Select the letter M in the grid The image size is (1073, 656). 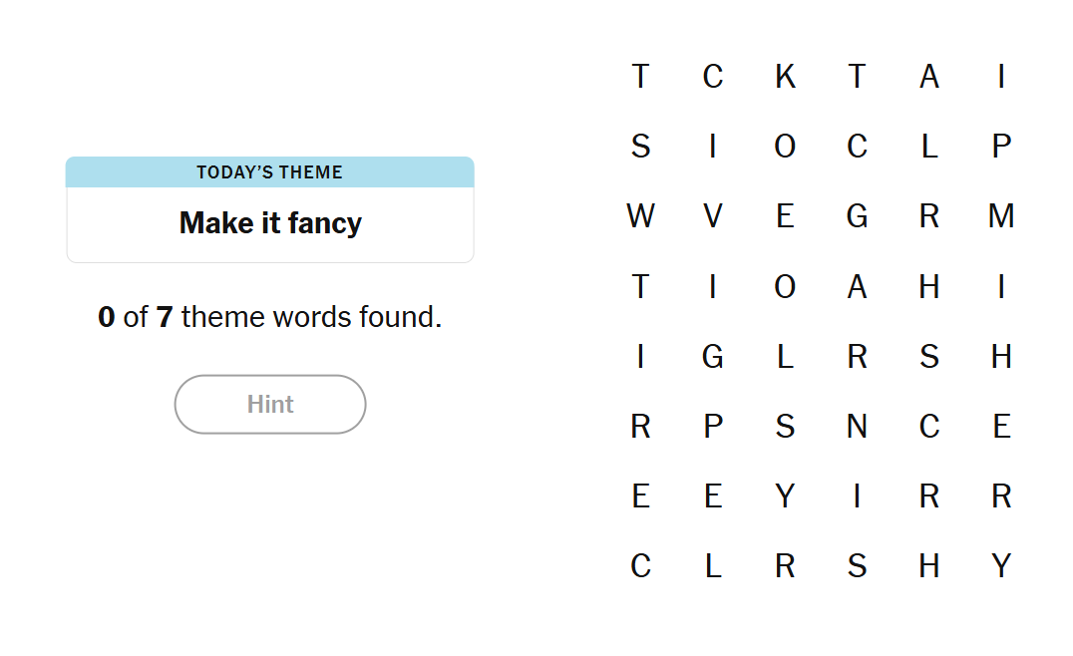[1001, 216]
